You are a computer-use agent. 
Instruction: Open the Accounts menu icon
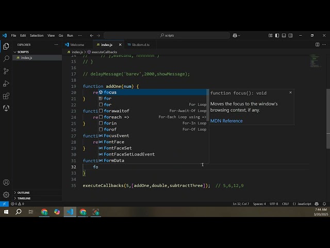tap(6, 182)
